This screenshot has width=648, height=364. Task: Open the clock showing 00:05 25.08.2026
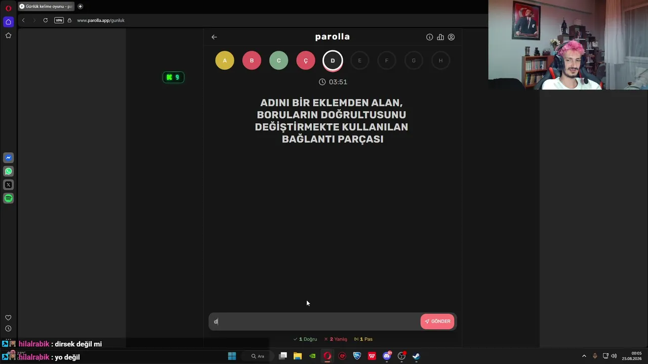coord(631,356)
